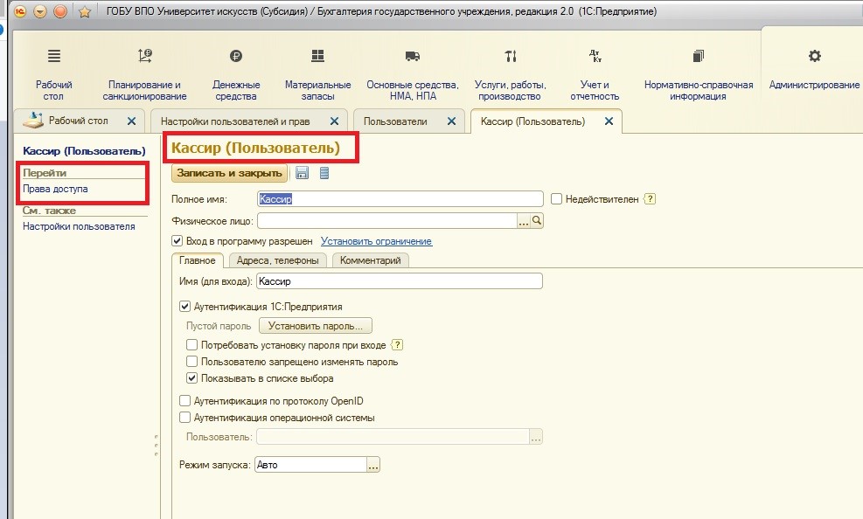Image resolution: width=863 pixels, height=519 pixels.
Task: Toggle the Недействителен checkbox
Action: pos(556,199)
